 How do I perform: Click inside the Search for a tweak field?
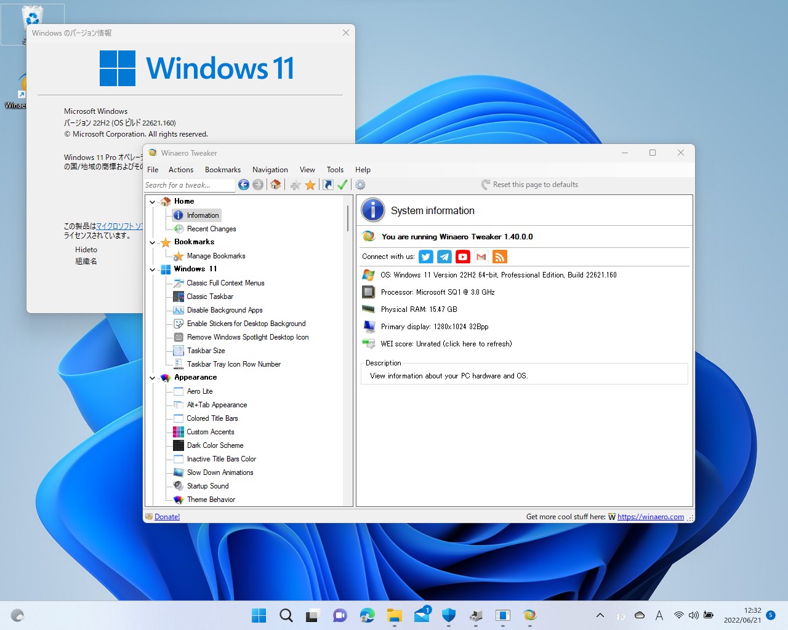188,185
